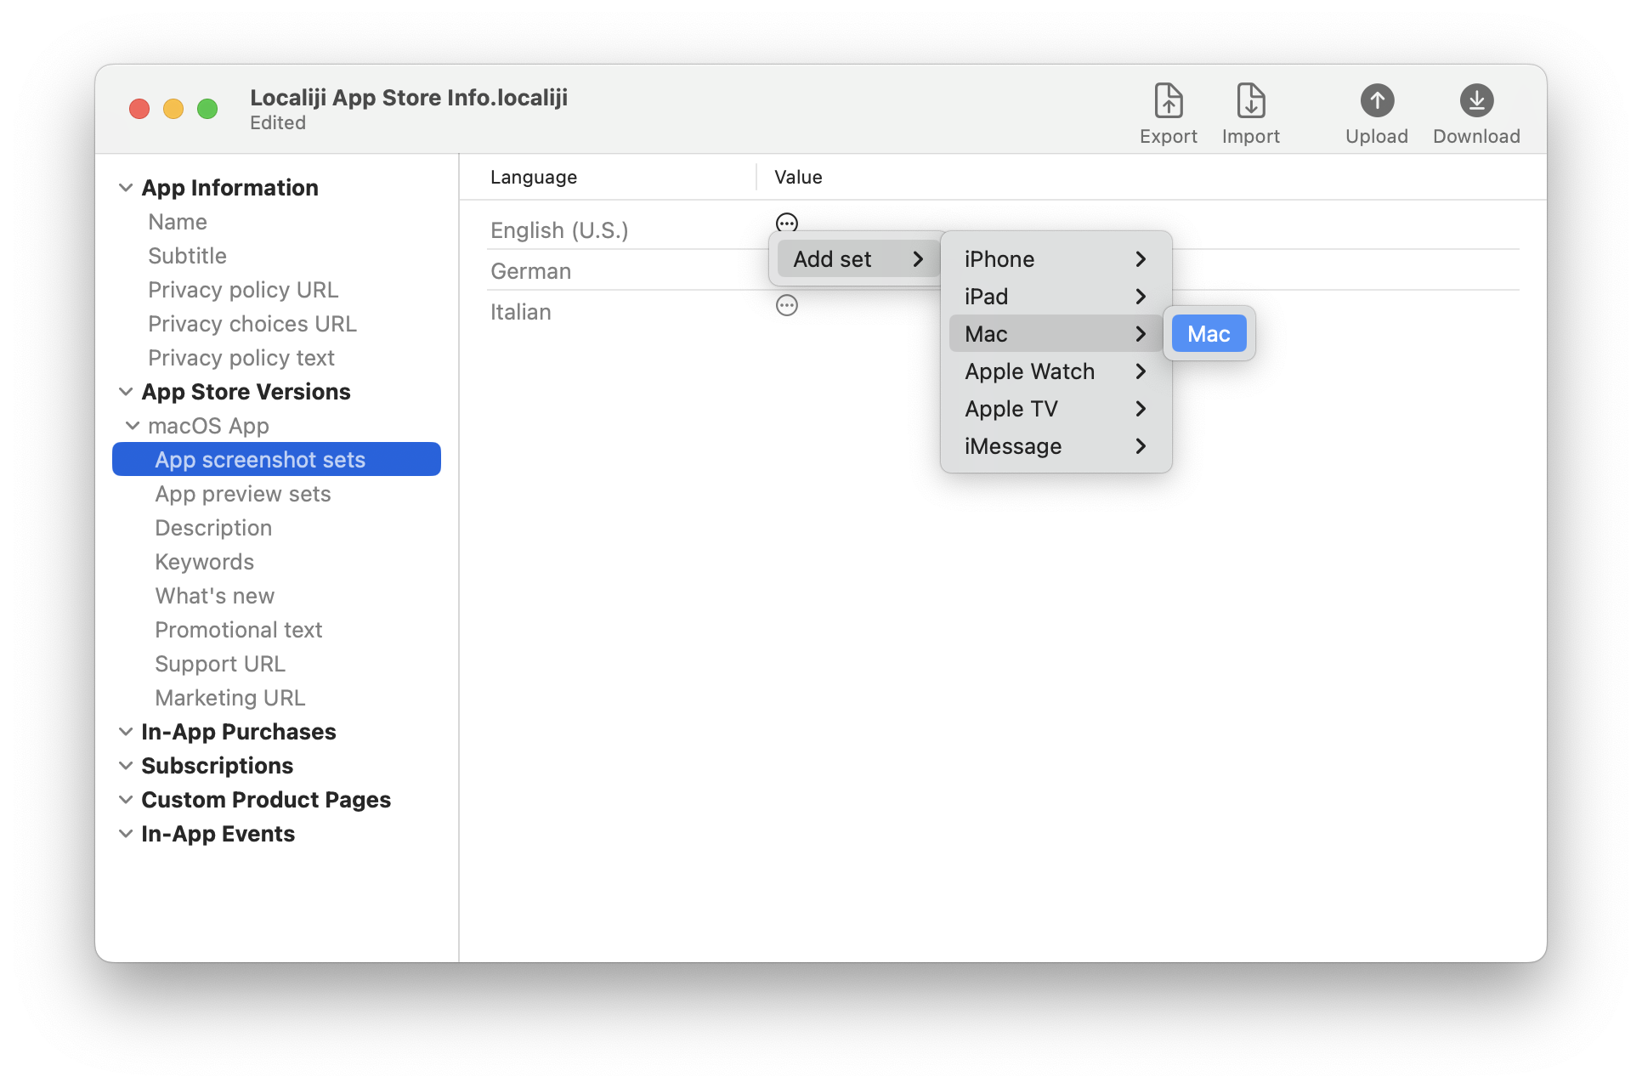Click the Value column header
This screenshot has width=1642, height=1088.
click(x=798, y=177)
